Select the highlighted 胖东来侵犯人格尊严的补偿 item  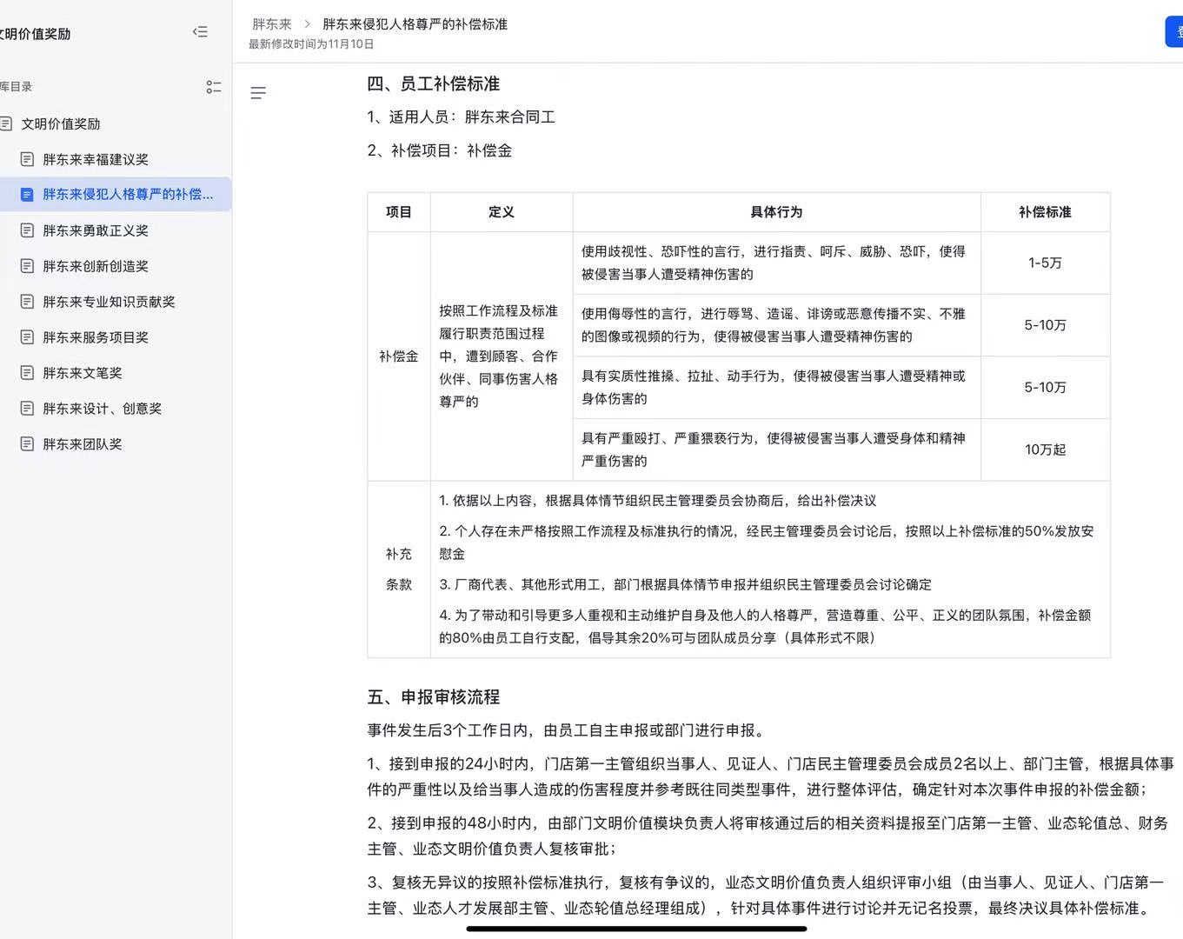pos(127,195)
